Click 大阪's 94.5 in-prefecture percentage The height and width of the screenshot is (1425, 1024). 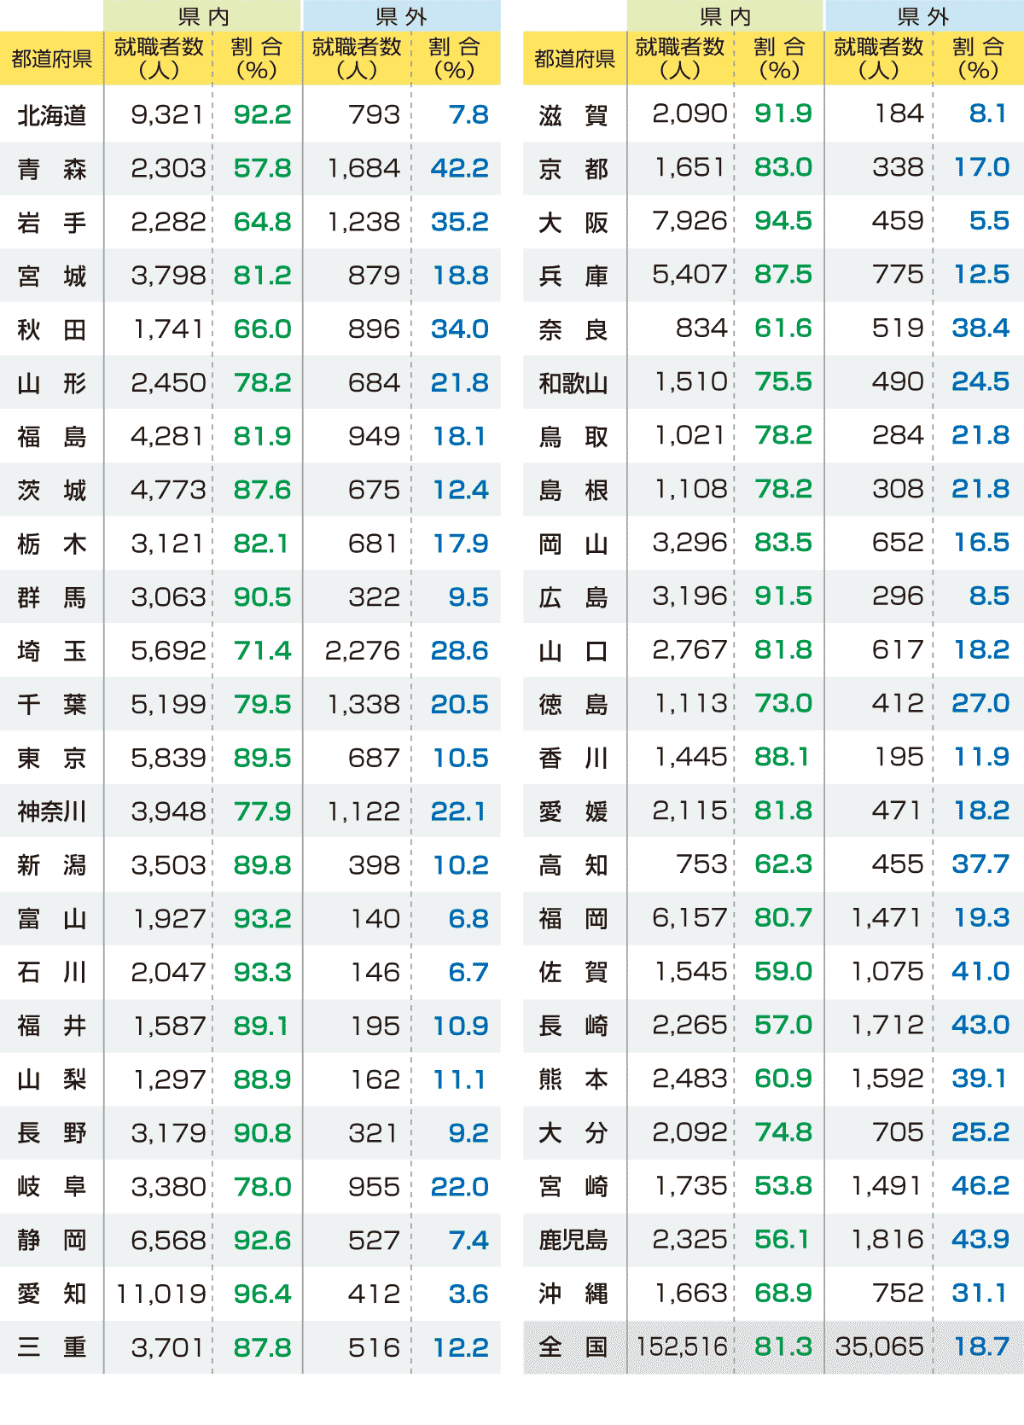click(x=783, y=221)
